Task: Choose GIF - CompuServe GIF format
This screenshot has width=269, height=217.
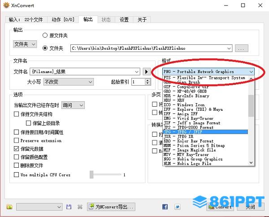Action: coord(205,87)
